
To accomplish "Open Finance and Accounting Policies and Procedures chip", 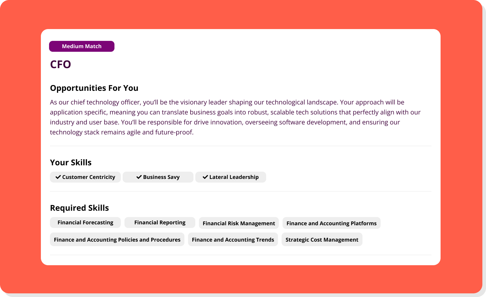I will [117, 239].
